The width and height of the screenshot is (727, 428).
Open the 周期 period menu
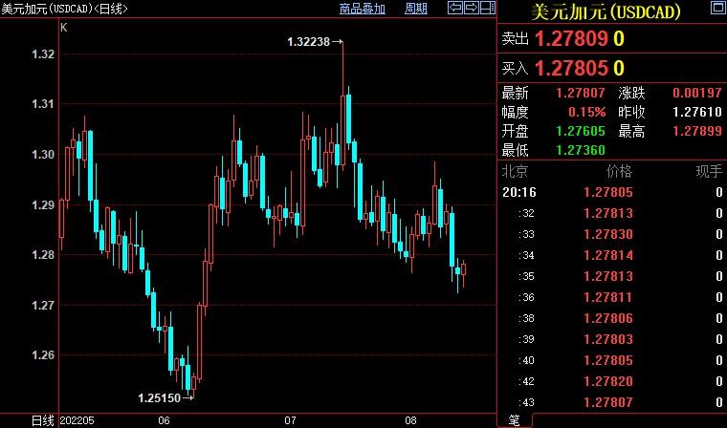(x=416, y=9)
